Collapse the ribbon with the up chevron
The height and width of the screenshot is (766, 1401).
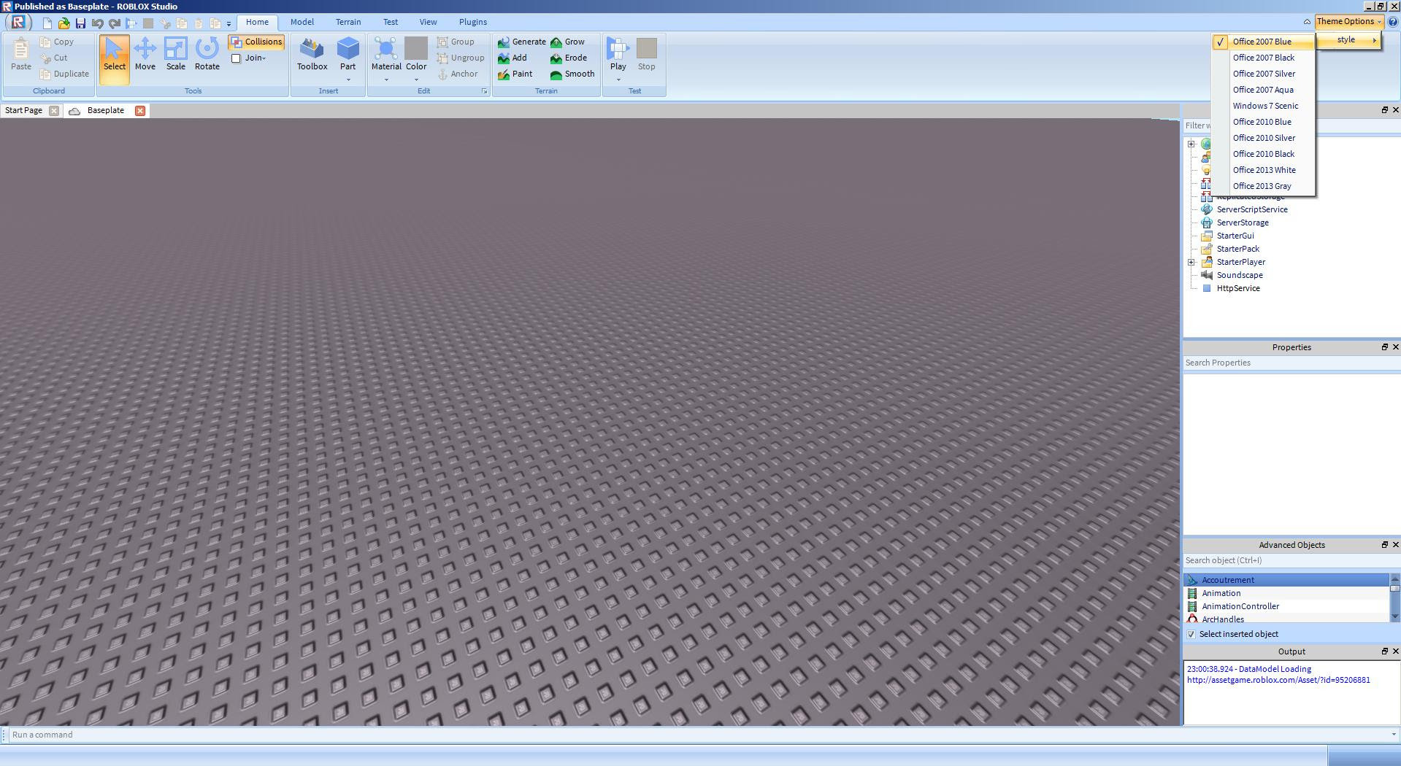point(1307,22)
